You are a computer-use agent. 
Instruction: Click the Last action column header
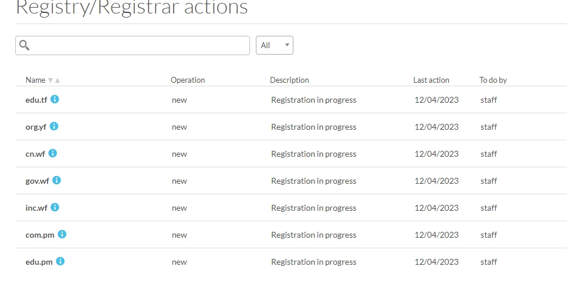tap(431, 80)
